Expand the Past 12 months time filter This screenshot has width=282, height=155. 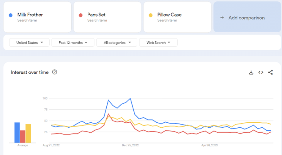(73, 42)
